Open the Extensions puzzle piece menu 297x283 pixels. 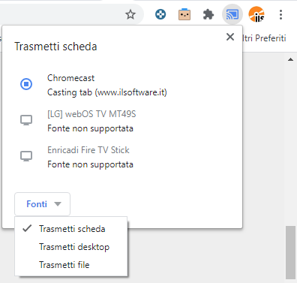pyautogui.click(x=208, y=14)
